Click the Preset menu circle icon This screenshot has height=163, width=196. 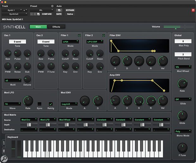[x=52, y=6]
